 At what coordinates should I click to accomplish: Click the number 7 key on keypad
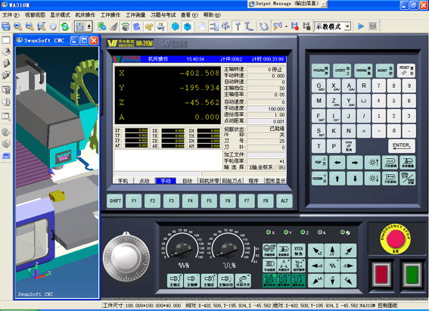coord(379,86)
